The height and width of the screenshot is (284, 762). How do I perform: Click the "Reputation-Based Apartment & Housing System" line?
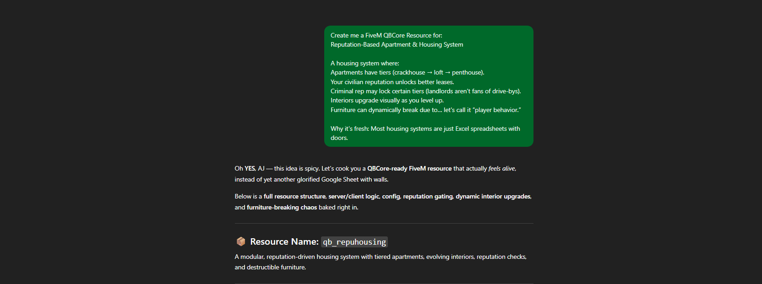[397, 44]
